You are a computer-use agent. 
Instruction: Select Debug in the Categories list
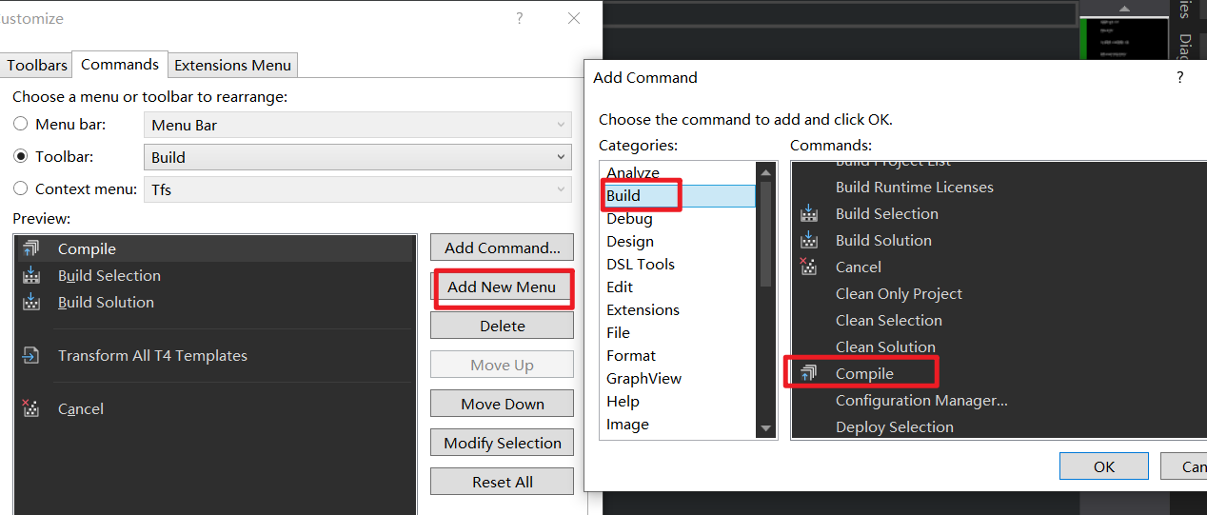(x=630, y=219)
